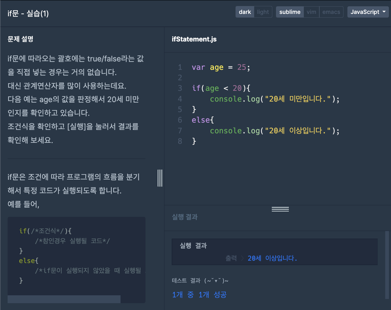This screenshot has height=310, width=391.
Task: Switch editor theme to dark
Action: 245,12
